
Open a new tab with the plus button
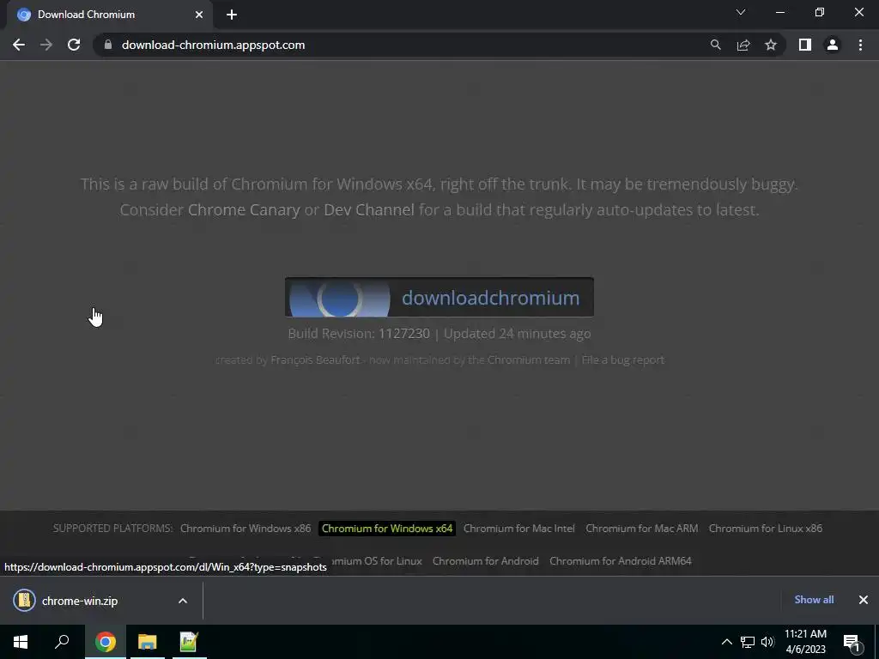(232, 15)
